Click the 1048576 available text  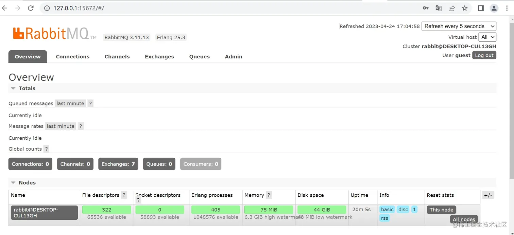(x=216, y=217)
